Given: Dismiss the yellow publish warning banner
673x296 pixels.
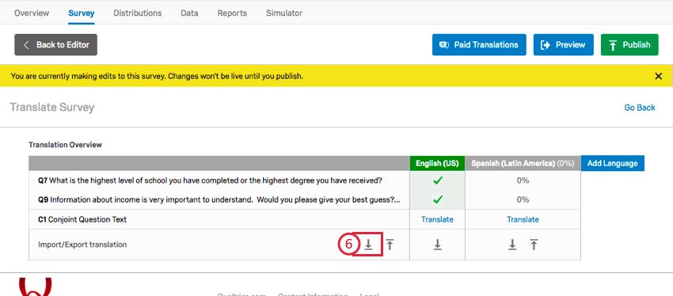Looking at the screenshot, I should tap(659, 76).
